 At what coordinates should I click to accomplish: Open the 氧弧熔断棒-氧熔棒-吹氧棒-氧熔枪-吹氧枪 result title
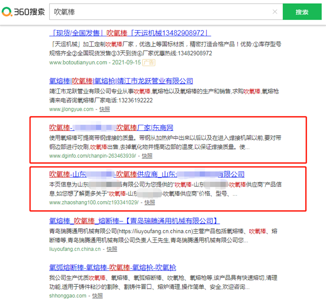click(x=113, y=267)
